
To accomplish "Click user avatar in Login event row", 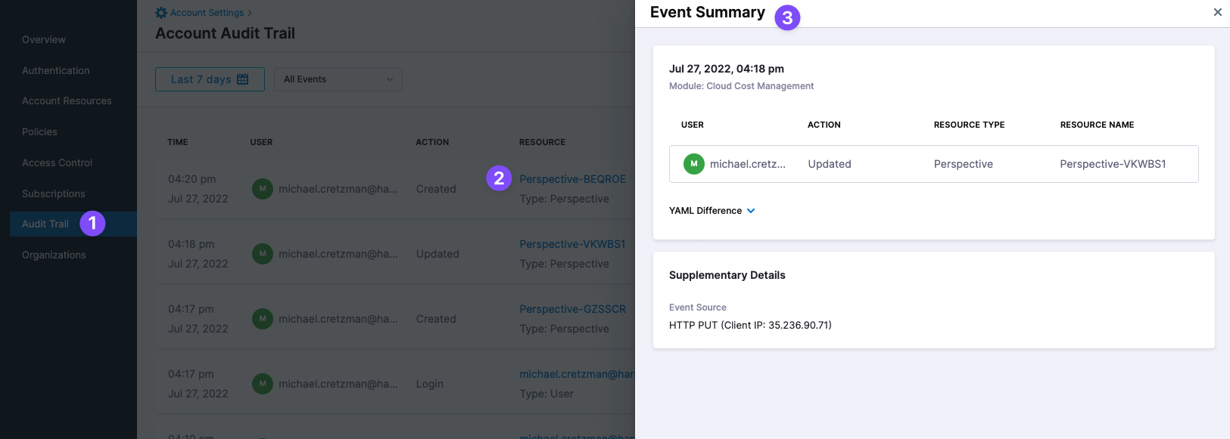I will point(263,384).
